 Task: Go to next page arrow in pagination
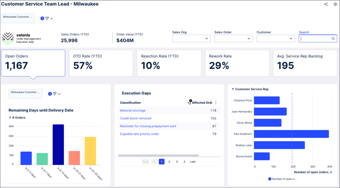(x=184, y=162)
